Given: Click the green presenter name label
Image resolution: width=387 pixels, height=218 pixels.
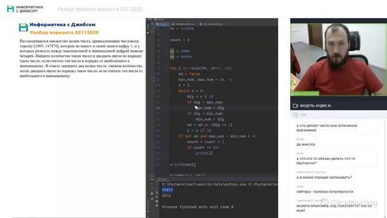Looking at the screenshot, I should pyautogui.click(x=305, y=94).
